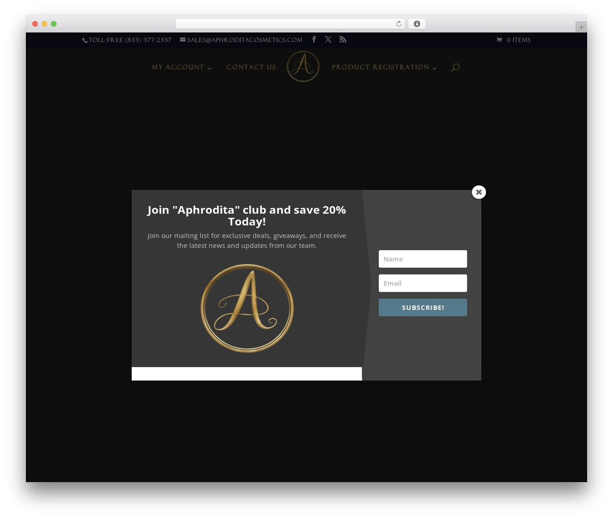613x519 pixels.
Task: Expand the My Account menu arrow
Action: click(210, 68)
